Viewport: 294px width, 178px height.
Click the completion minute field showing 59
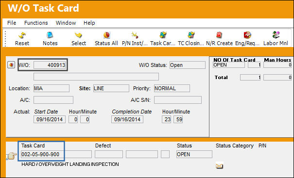[178, 119]
